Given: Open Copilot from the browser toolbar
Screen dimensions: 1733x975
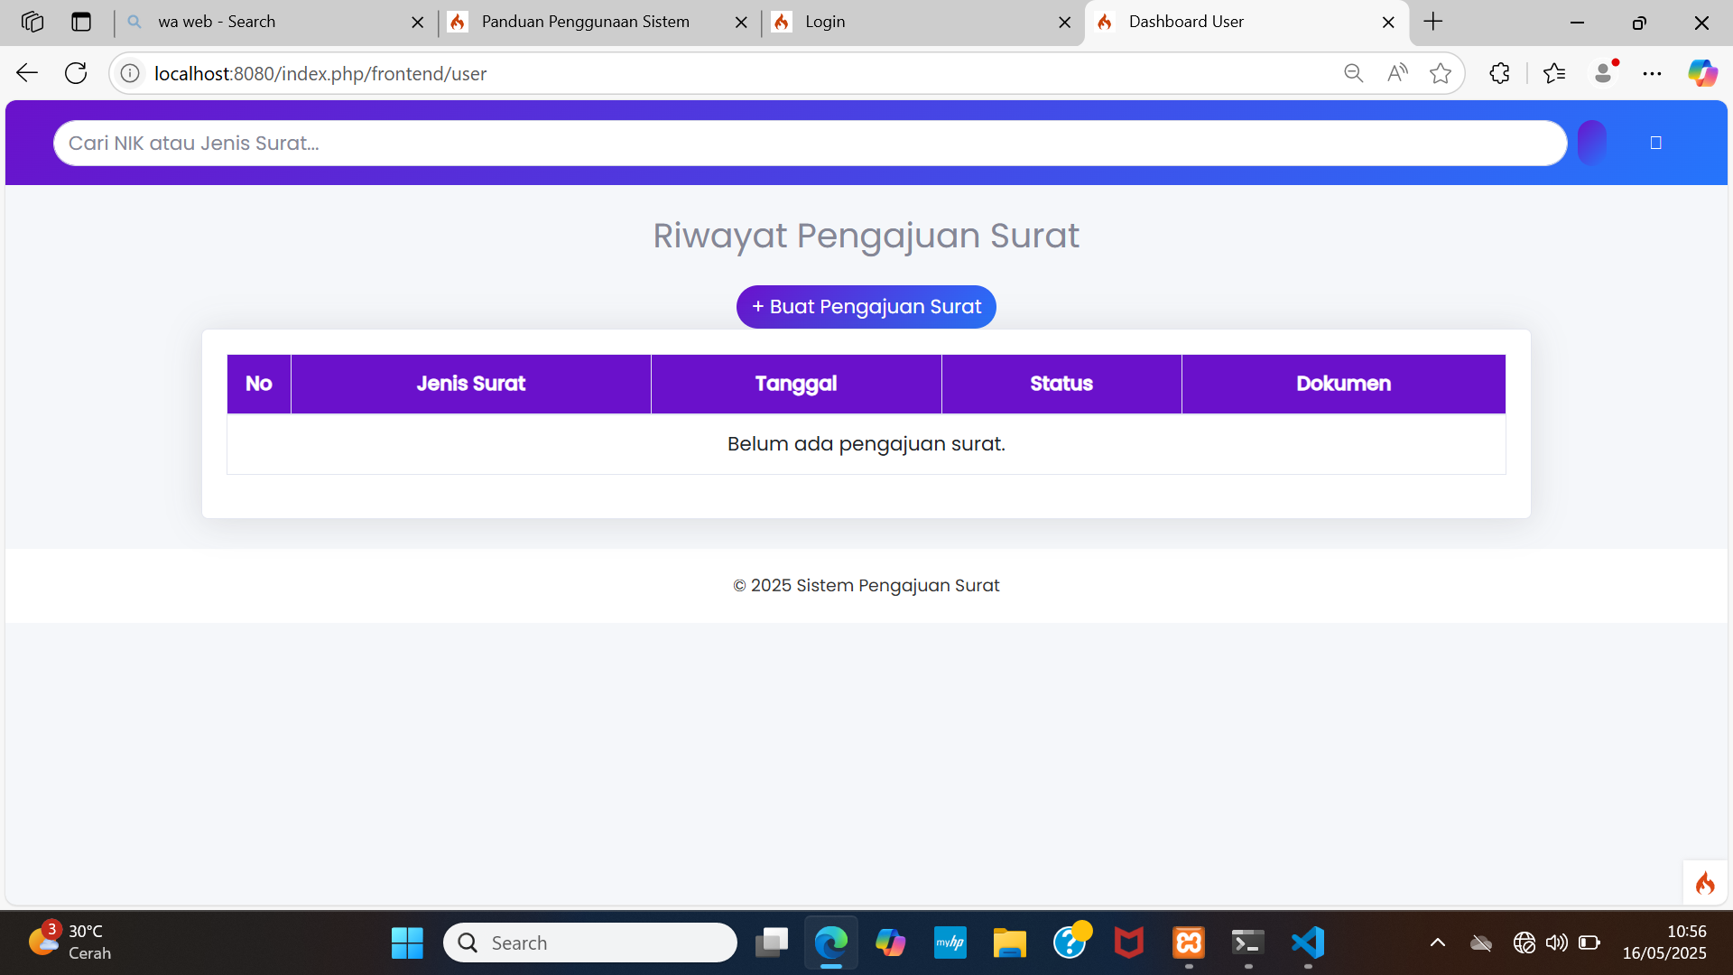Looking at the screenshot, I should pos(1702,73).
